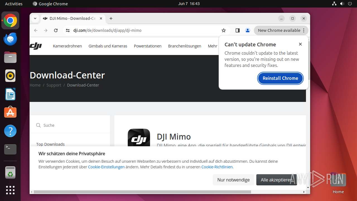Reload the DJI page
Viewport: 357px width, 201px height.
[x=56, y=30]
